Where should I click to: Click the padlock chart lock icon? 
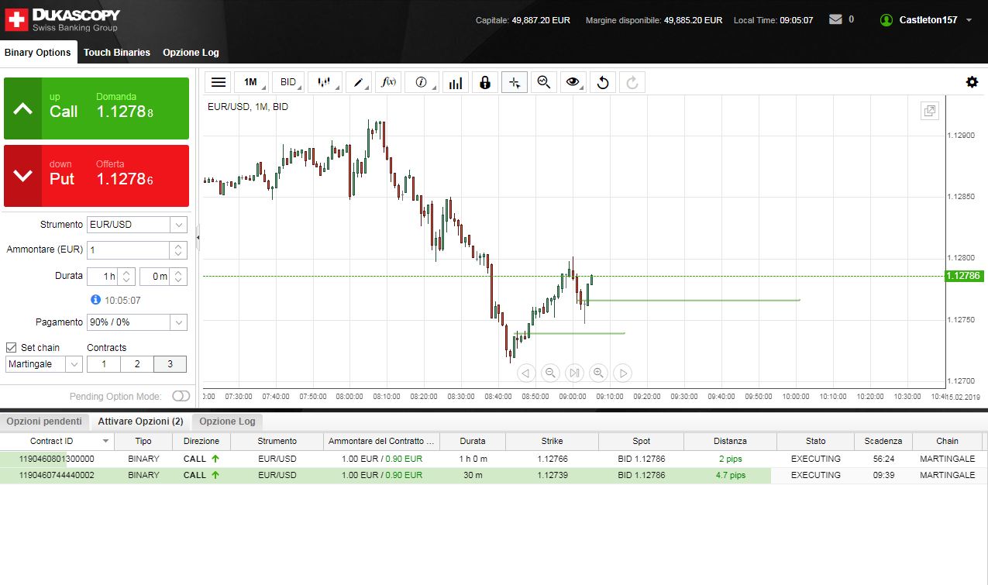[x=485, y=82]
